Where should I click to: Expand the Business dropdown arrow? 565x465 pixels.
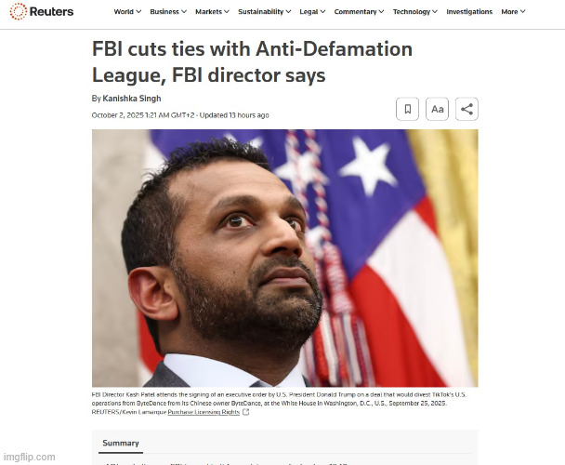tap(184, 11)
